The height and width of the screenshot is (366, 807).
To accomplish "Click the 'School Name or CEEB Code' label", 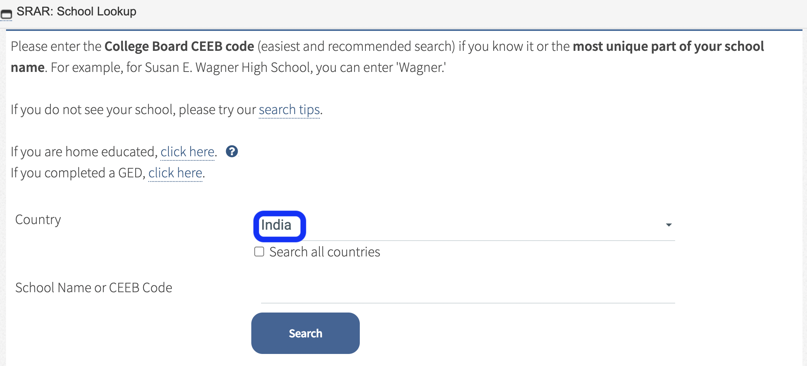I will click(93, 288).
